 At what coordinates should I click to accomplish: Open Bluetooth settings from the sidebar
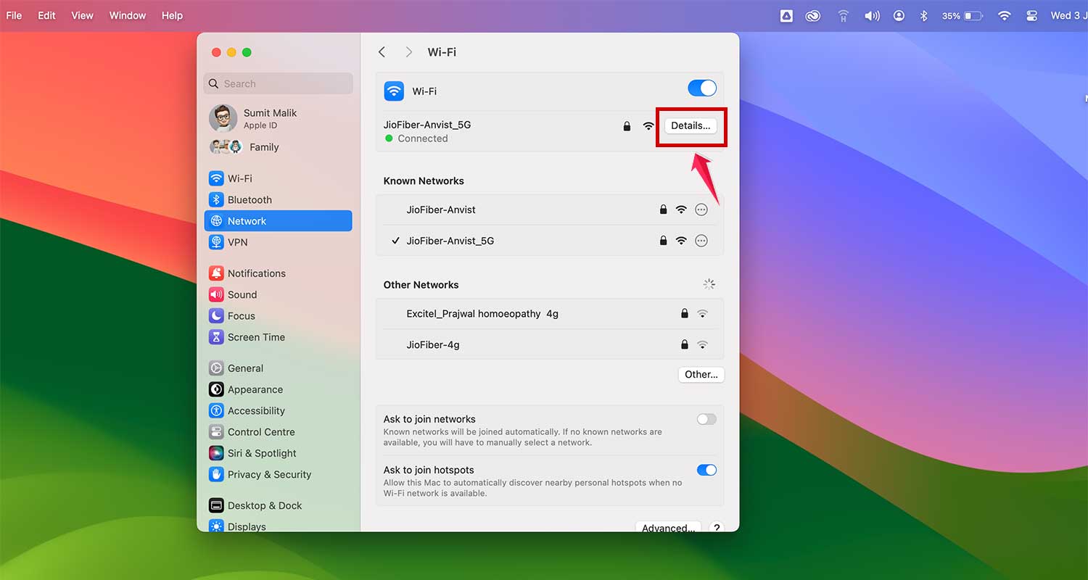(x=249, y=199)
